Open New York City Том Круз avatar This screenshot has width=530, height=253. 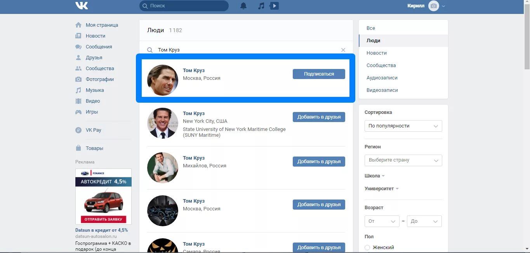pos(163,123)
